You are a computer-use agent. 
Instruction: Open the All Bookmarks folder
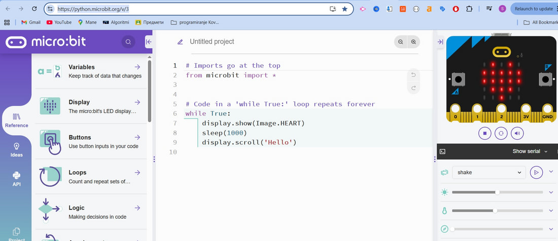[540, 22]
